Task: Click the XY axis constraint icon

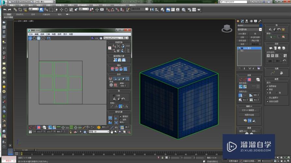Action: click(116, 127)
